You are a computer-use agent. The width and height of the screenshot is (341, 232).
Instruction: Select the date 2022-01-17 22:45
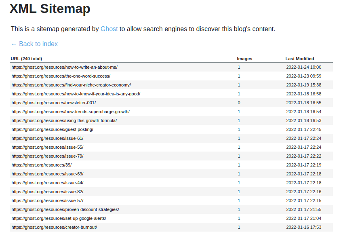tap(303, 129)
